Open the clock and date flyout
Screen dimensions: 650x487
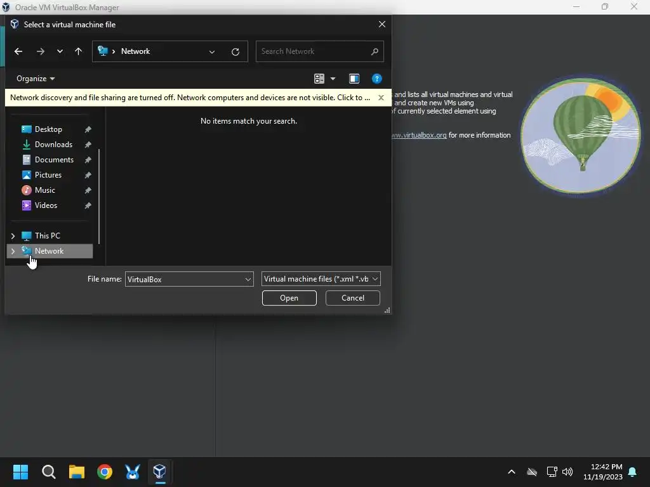point(603,472)
